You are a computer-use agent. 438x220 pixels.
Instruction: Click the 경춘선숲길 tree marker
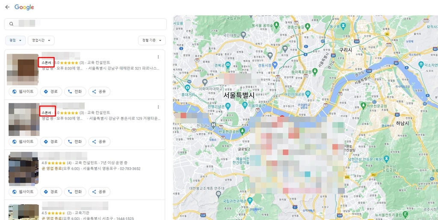pos(308,27)
